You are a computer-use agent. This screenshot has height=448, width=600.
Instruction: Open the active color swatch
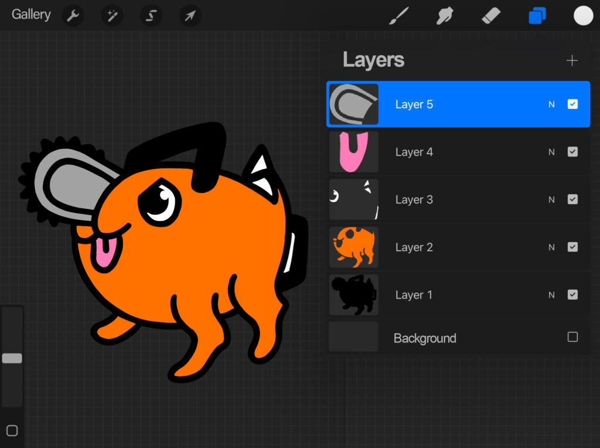(584, 15)
